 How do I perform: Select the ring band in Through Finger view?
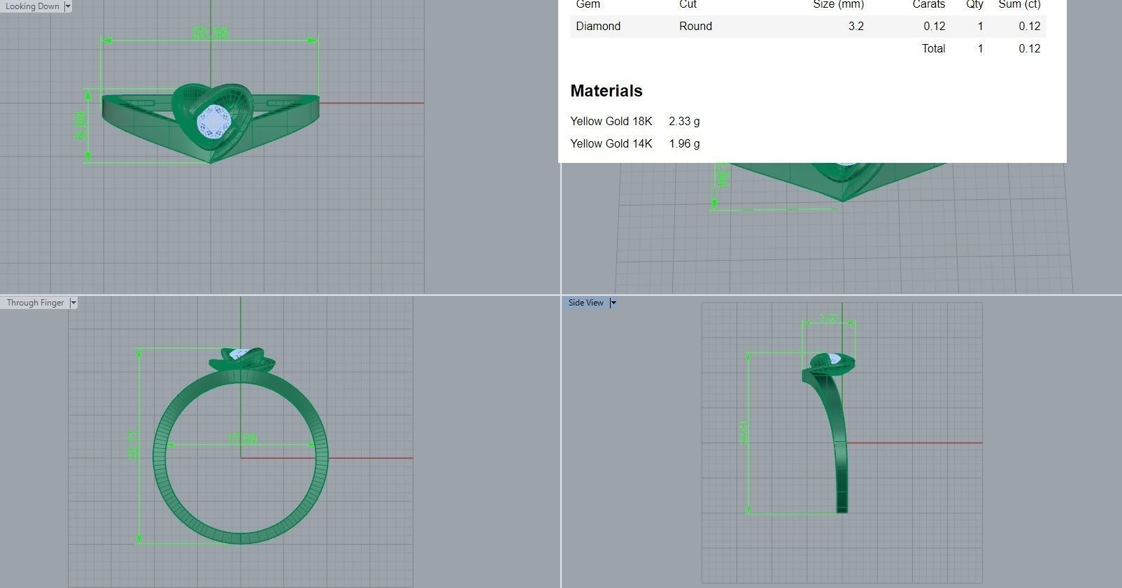click(240, 457)
